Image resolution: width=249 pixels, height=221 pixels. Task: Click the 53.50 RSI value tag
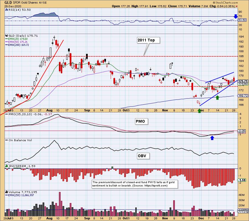242,20
